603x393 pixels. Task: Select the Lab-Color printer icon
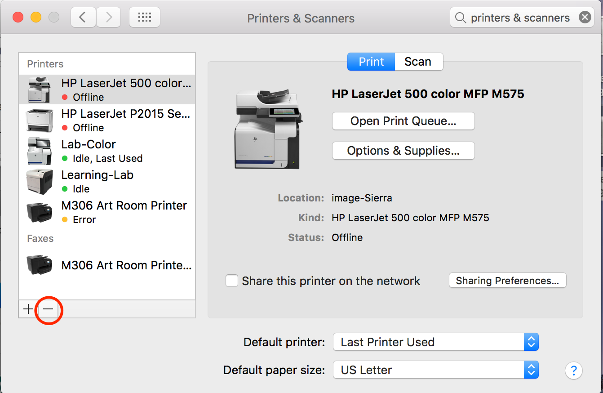point(40,151)
